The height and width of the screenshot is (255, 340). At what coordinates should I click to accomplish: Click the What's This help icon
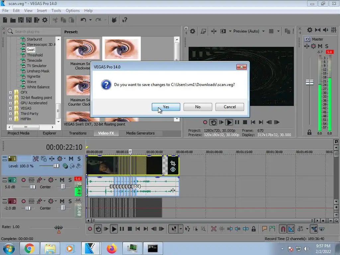pos(125,20)
